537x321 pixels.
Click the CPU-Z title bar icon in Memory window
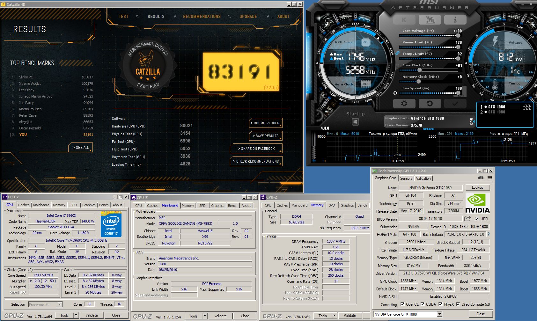coord(263,197)
